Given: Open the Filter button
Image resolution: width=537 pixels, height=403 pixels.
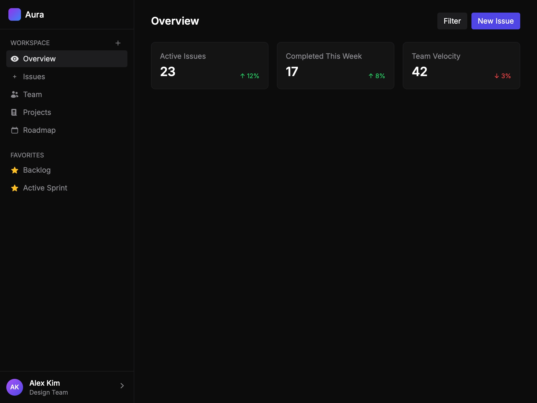Looking at the screenshot, I should coord(452,21).
